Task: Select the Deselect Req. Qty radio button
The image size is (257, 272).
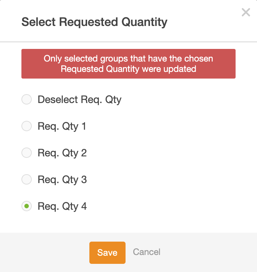Action: pos(27,100)
